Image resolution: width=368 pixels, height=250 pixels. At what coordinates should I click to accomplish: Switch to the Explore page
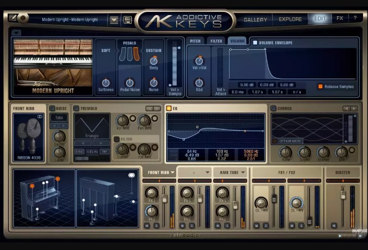(x=290, y=19)
